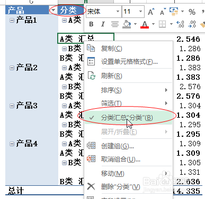Select the 分类 header cell
The image size is (205, 199).
coord(71,10)
